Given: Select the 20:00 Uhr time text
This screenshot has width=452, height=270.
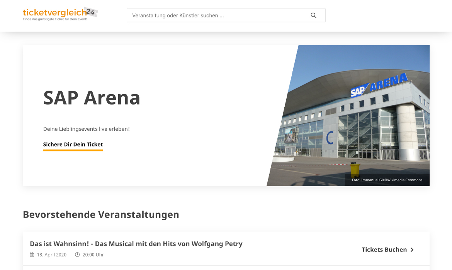Looking at the screenshot, I should (x=93, y=255).
